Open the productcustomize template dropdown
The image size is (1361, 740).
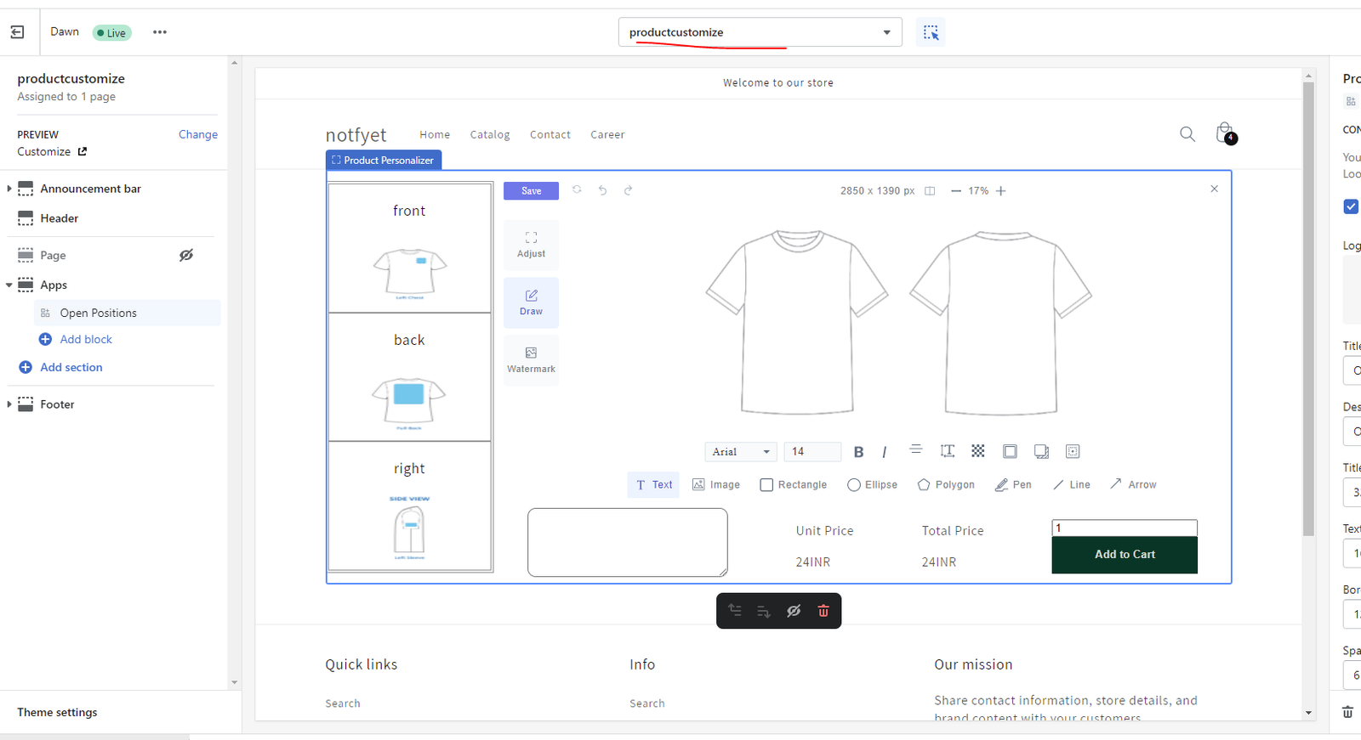pyautogui.click(x=760, y=32)
